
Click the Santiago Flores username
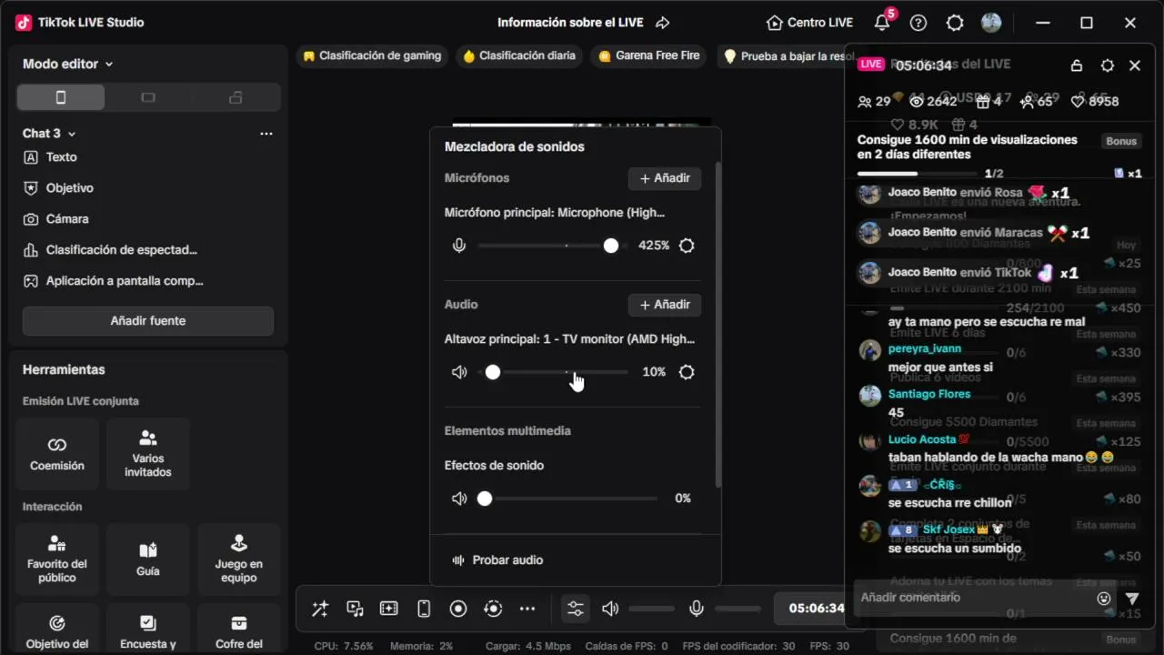pos(929,394)
